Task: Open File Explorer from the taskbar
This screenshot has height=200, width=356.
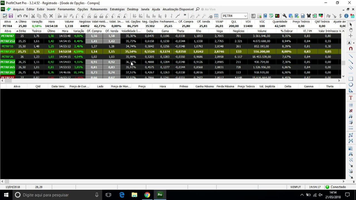Action: click(x=134, y=195)
